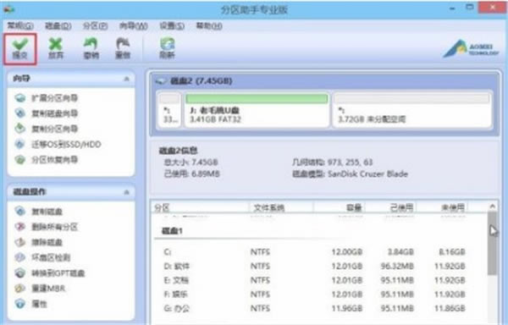Click the 重做 (Redo) toolbar icon
Screen dimensions: 508x325
pos(123,49)
